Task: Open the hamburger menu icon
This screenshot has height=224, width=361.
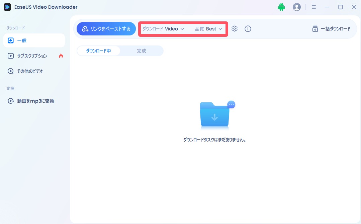Action: [x=314, y=7]
